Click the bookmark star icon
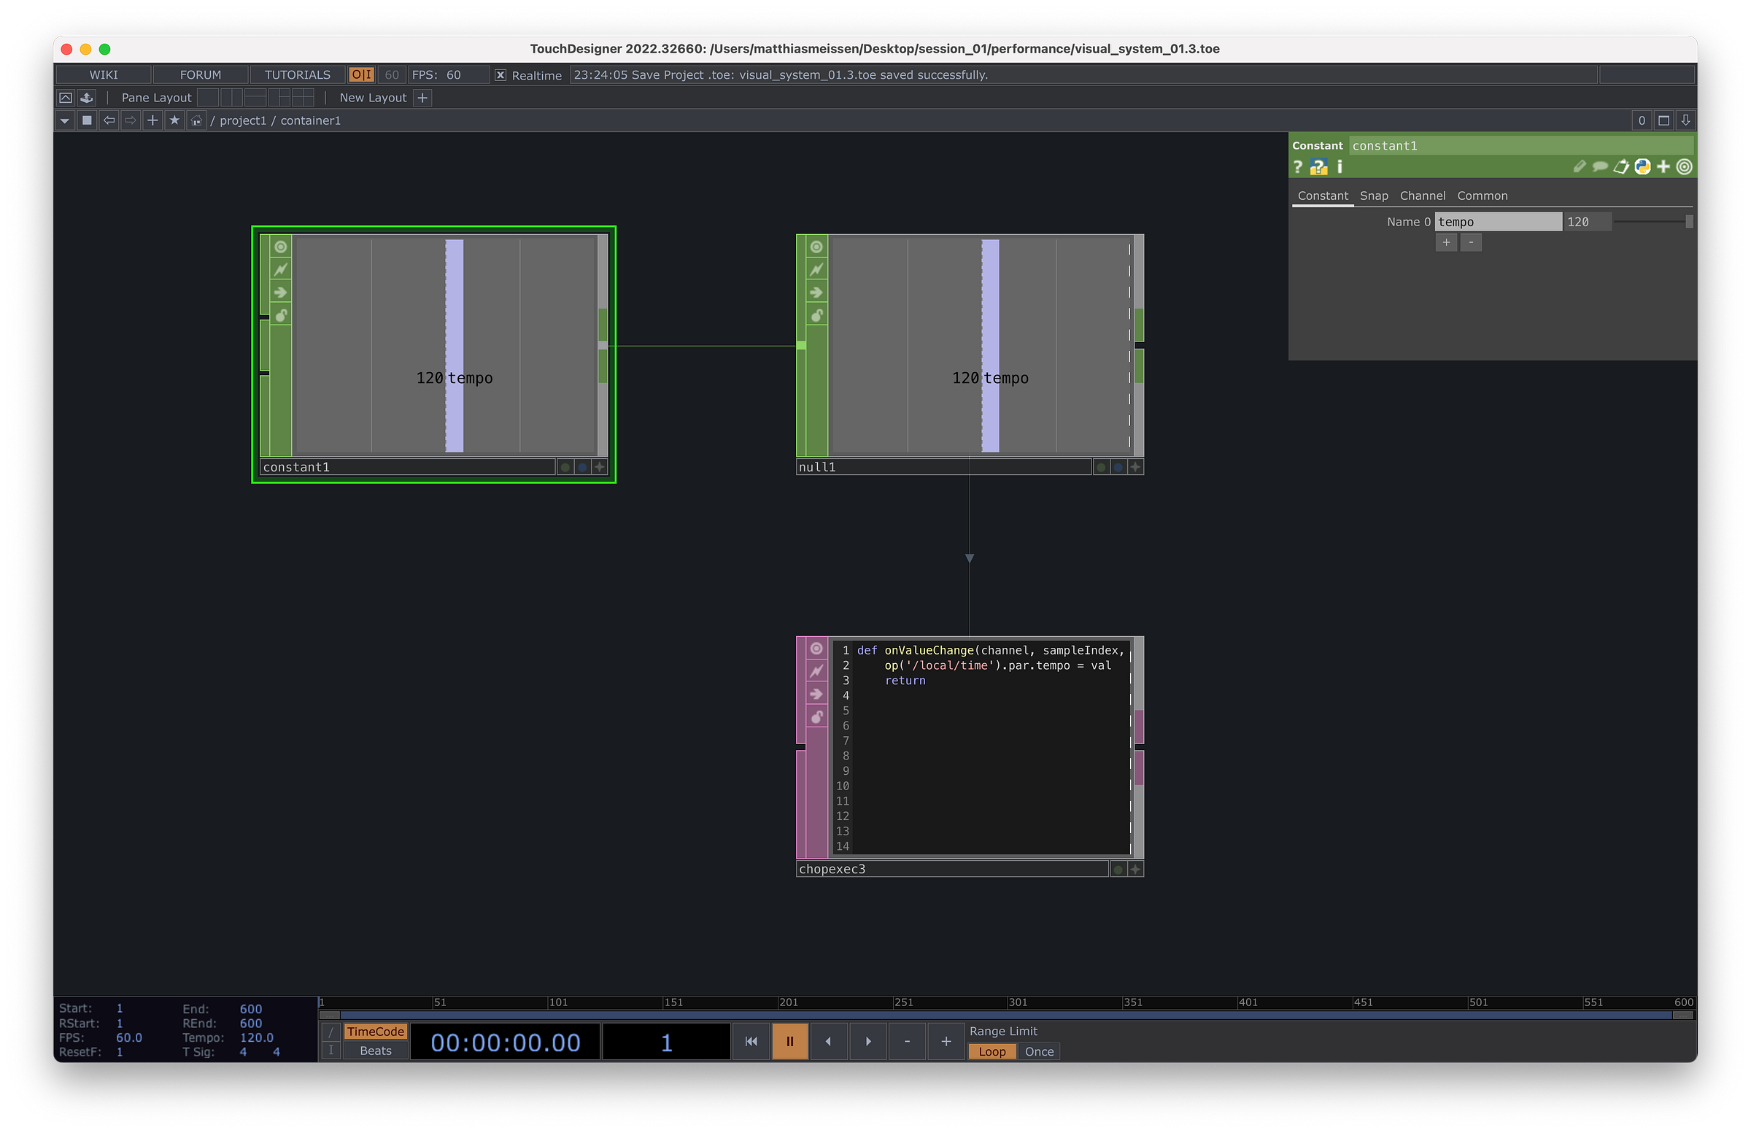Viewport: 1751px width, 1133px height. (174, 120)
